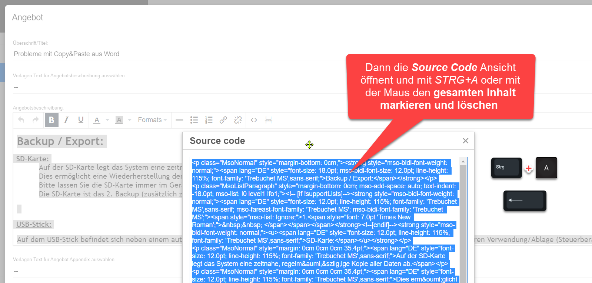Screen dimensions: 592x283
Task: Apply the text color button
Action: click(97, 120)
